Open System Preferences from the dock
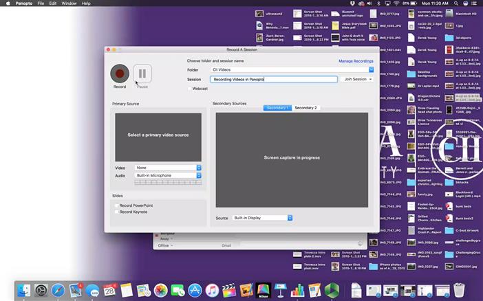This screenshot has width=483, height=301. coord(41,291)
